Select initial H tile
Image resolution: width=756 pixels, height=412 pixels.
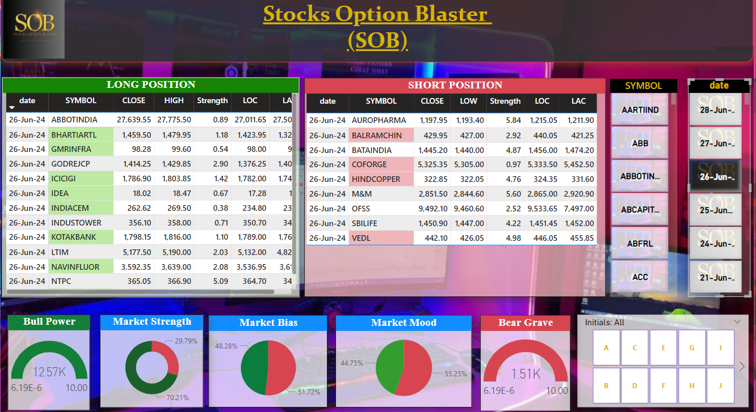pos(692,385)
